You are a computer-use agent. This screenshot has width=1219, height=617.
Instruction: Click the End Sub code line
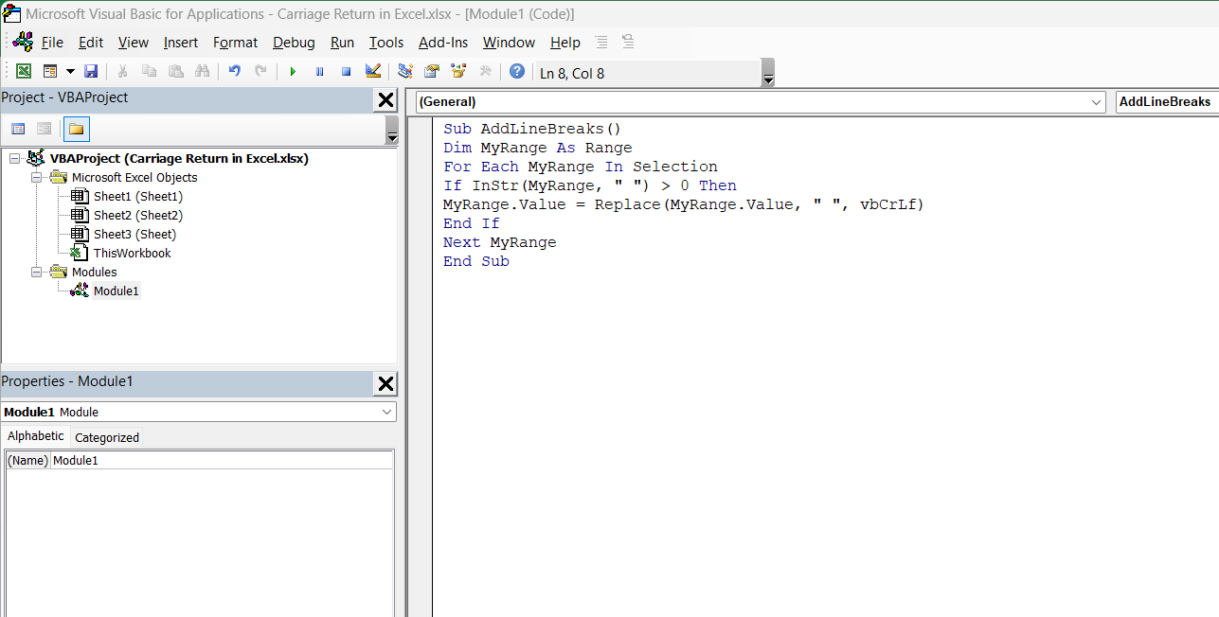tap(475, 261)
